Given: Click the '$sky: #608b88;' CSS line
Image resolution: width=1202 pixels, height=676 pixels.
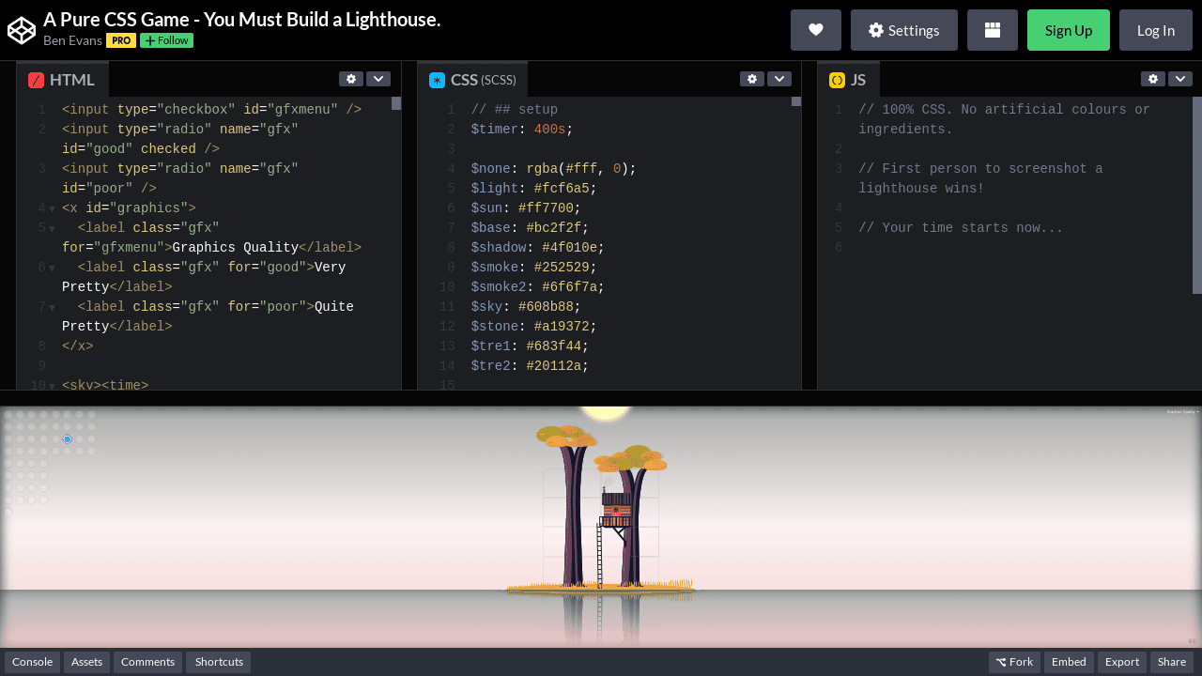Looking at the screenshot, I should (x=526, y=306).
